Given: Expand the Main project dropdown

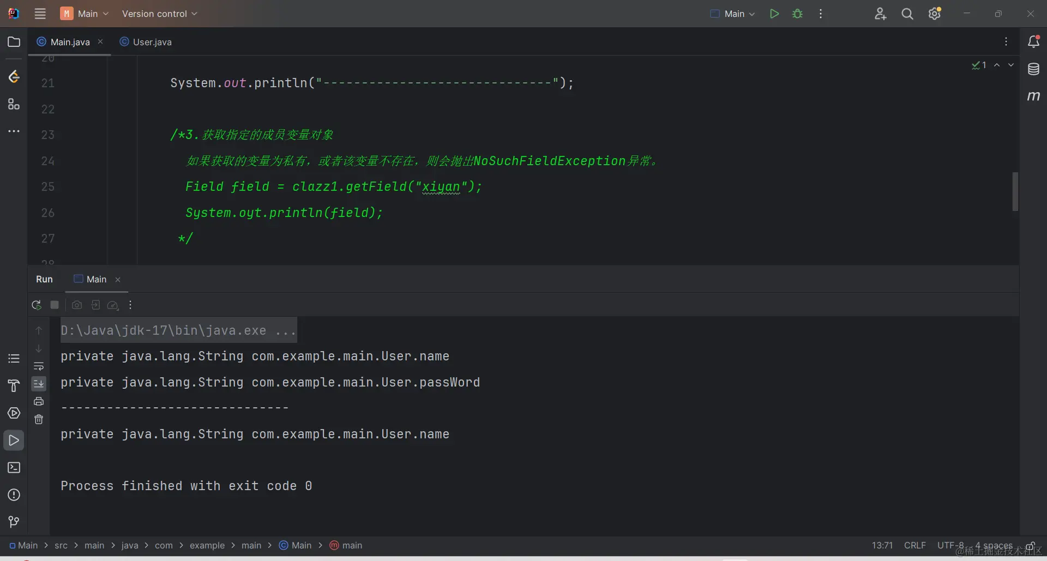Looking at the screenshot, I should click(85, 14).
